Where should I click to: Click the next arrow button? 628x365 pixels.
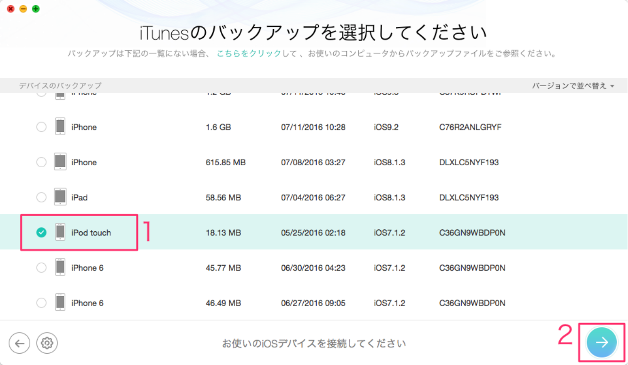point(601,342)
